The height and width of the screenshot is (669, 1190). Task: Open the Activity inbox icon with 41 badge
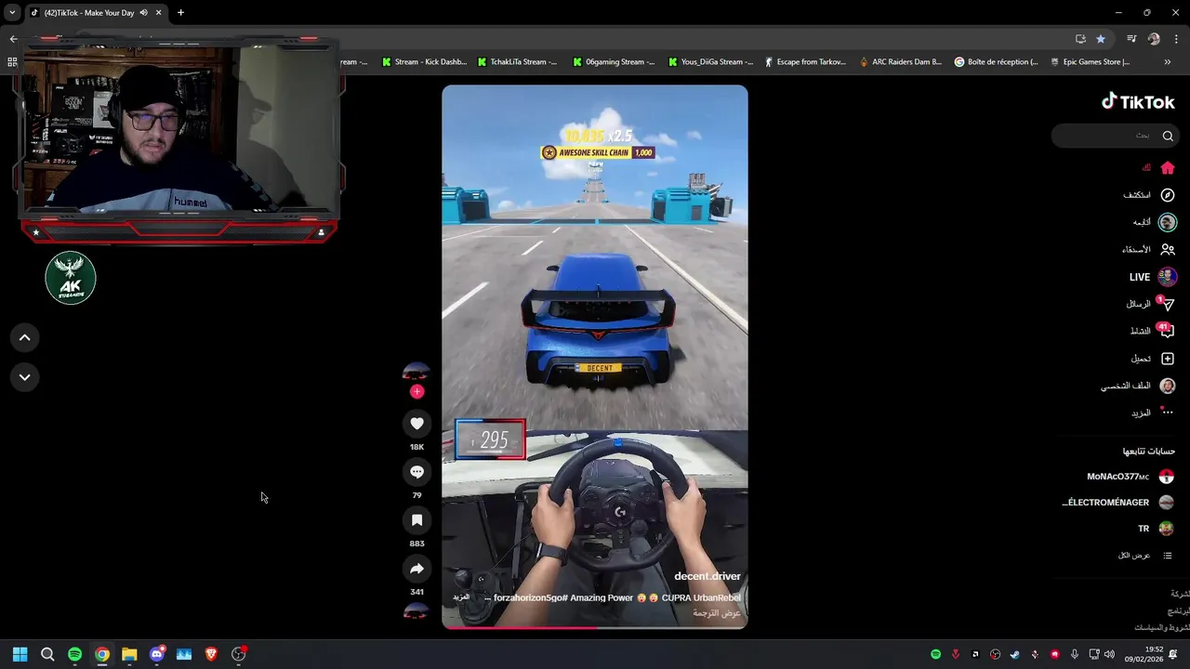[1168, 331]
